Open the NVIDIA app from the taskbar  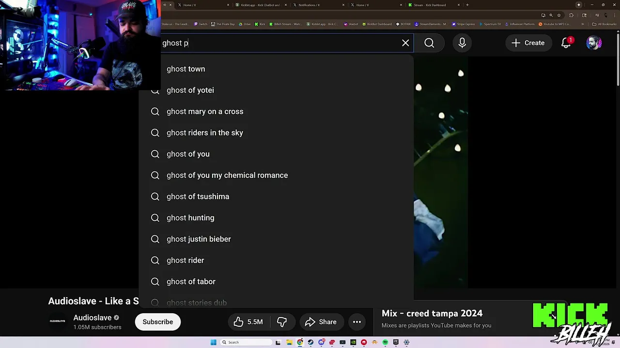click(353, 342)
